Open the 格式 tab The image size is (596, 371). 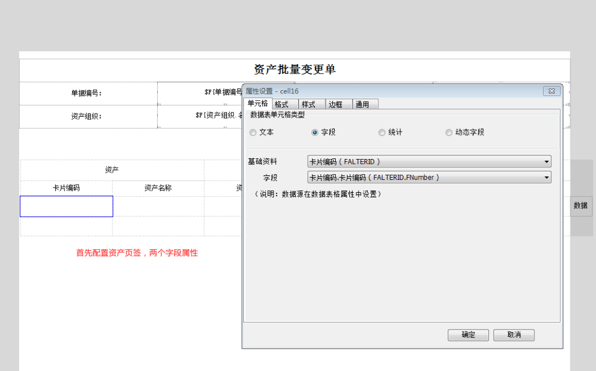282,104
